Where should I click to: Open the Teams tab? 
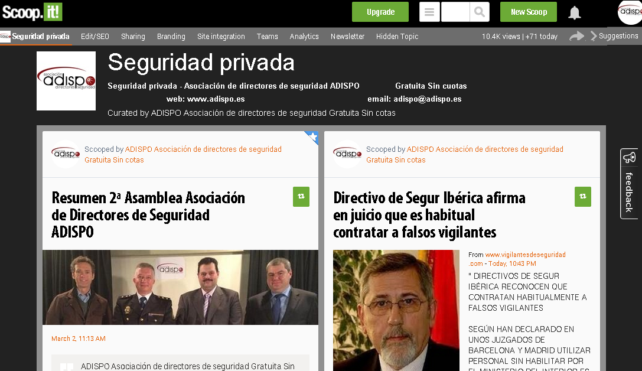pyautogui.click(x=268, y=37)
